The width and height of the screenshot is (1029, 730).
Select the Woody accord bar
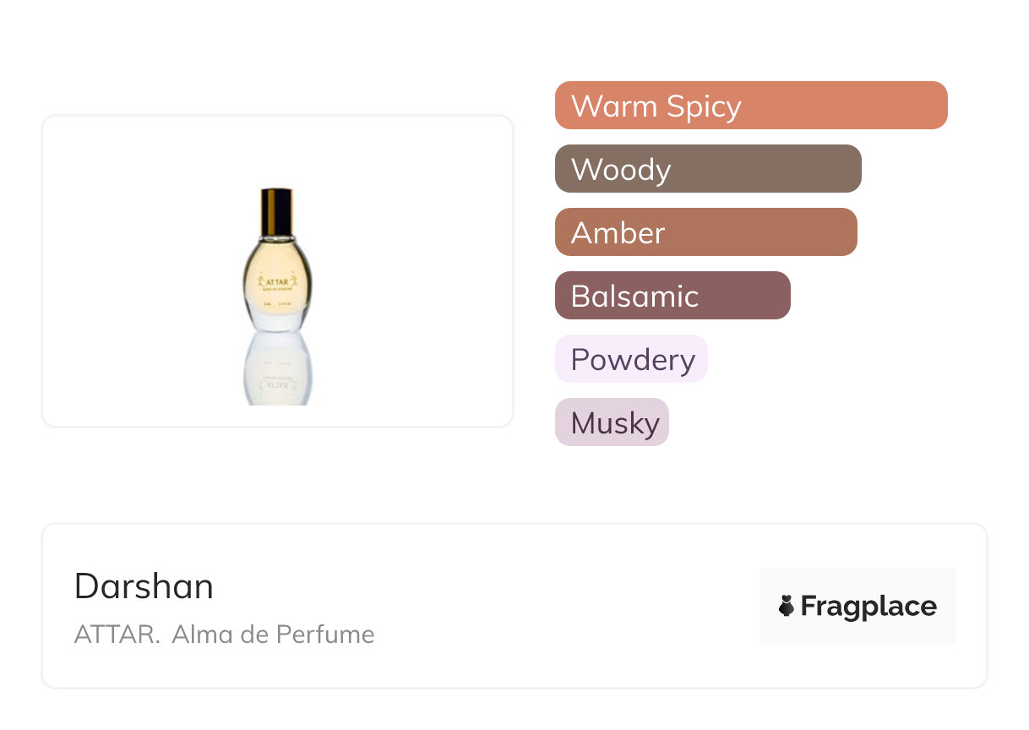pos(707,169)
